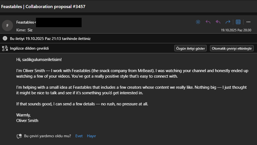Click the Ingilizce dilden çevrildi text
This screenshot has height=145, width=257.
click(x=29, y=48)
